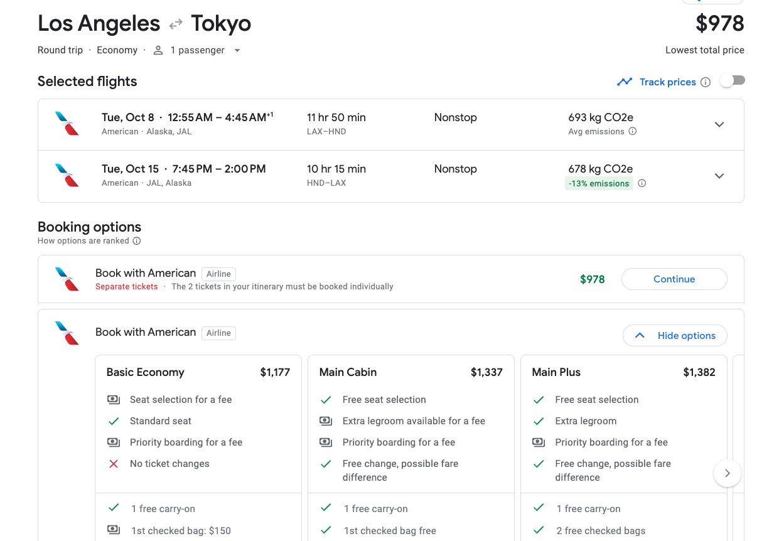
Task: Click the Track prices link text
Action: click(x=667, y=82)
